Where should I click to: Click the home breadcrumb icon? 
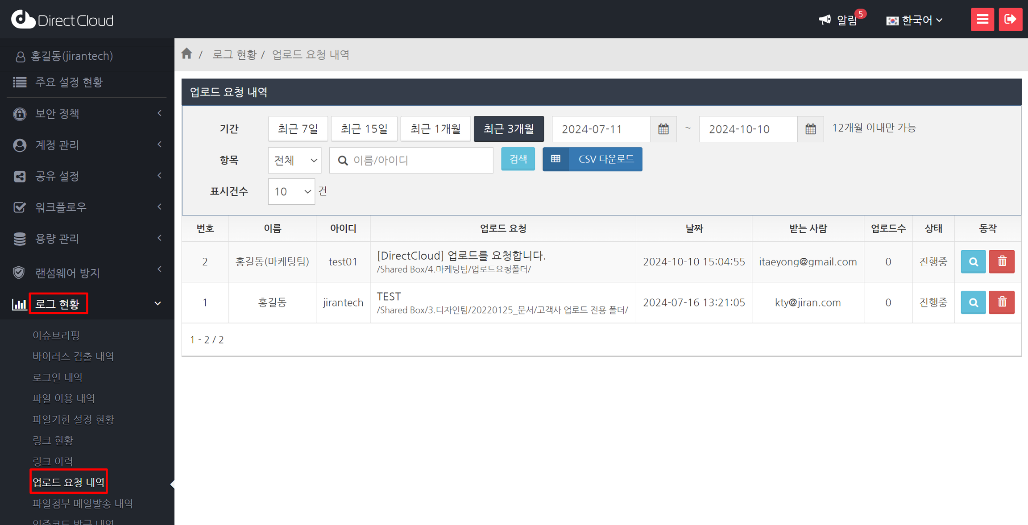[x=187, y=54]
